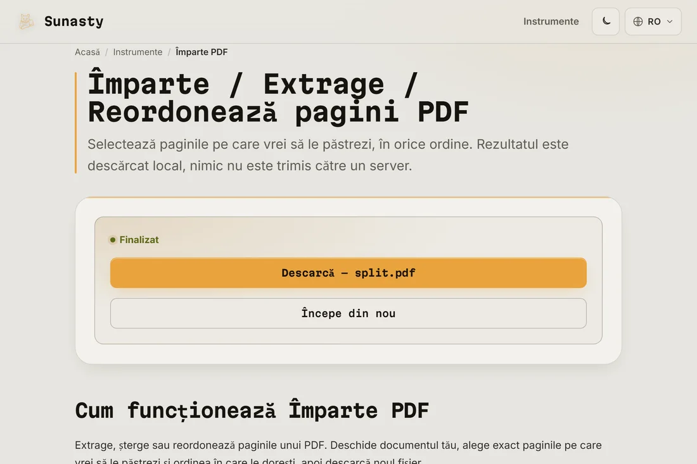The width and height of the screenshot is (697, 464).
Task: Select the Împarte PDF breadcrumb item
Action: [x=201, y=52]
